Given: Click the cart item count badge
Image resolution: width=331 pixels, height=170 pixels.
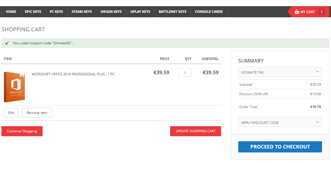Looking at the screenshot, I should click(x=321, y=12).
